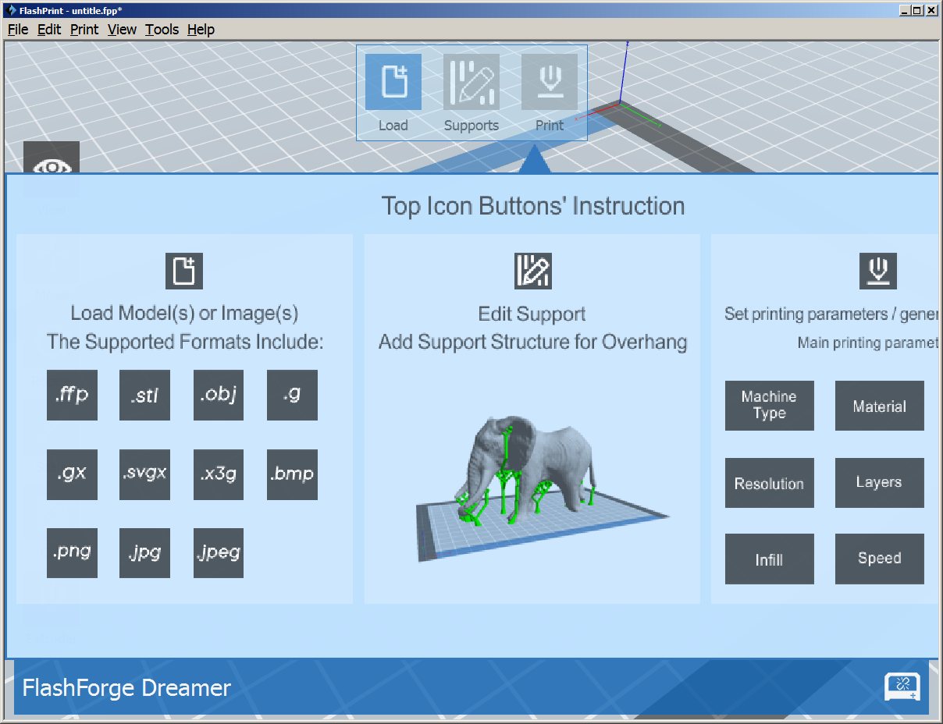Click the printing parameters icon above Machine Type
This screenshot has width=943, height=724.
(880, 271)
